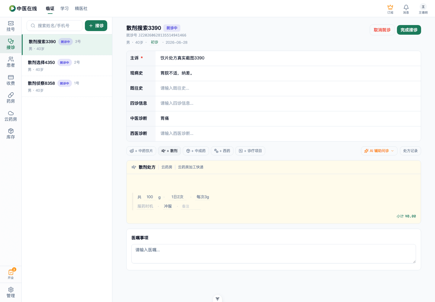Click the 备注 remark field
435x302 pixels.
tap(191, 206)
